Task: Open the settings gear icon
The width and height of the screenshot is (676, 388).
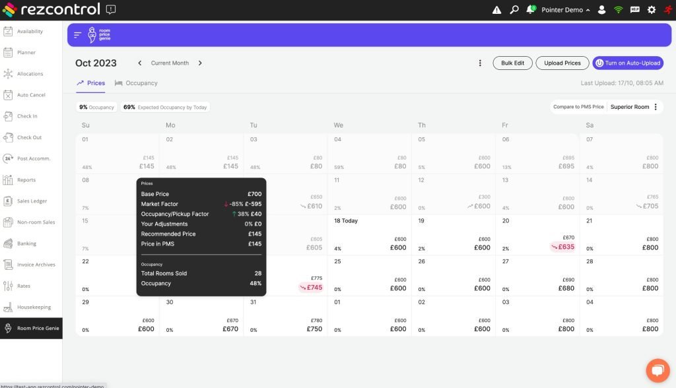Action: (652, 10)
